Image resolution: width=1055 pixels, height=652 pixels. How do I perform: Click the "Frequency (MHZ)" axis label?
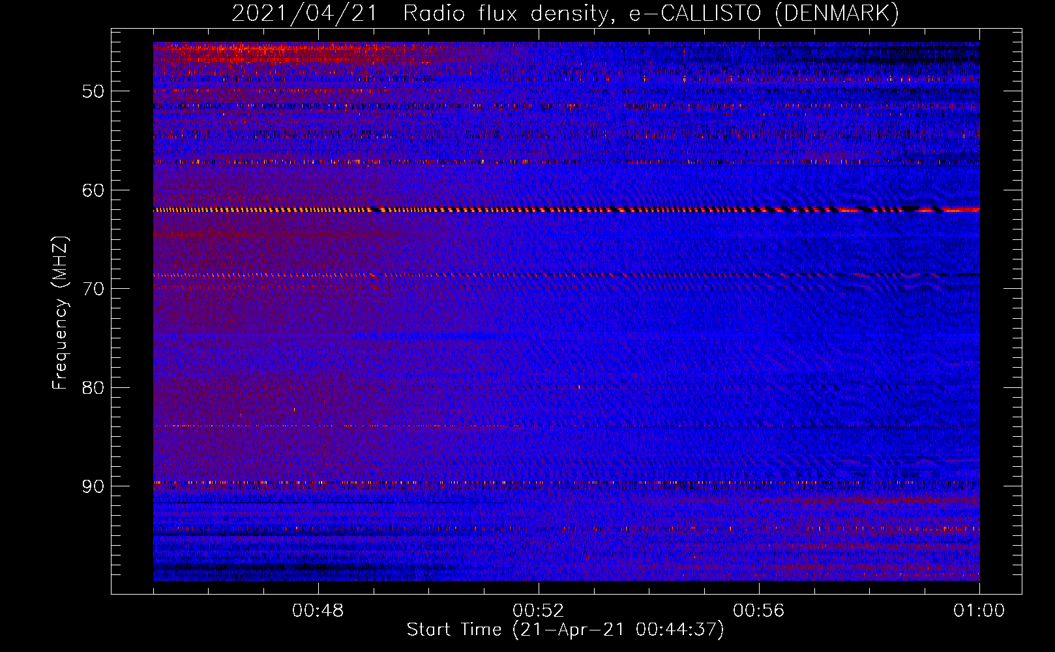(x=60, y=313)
